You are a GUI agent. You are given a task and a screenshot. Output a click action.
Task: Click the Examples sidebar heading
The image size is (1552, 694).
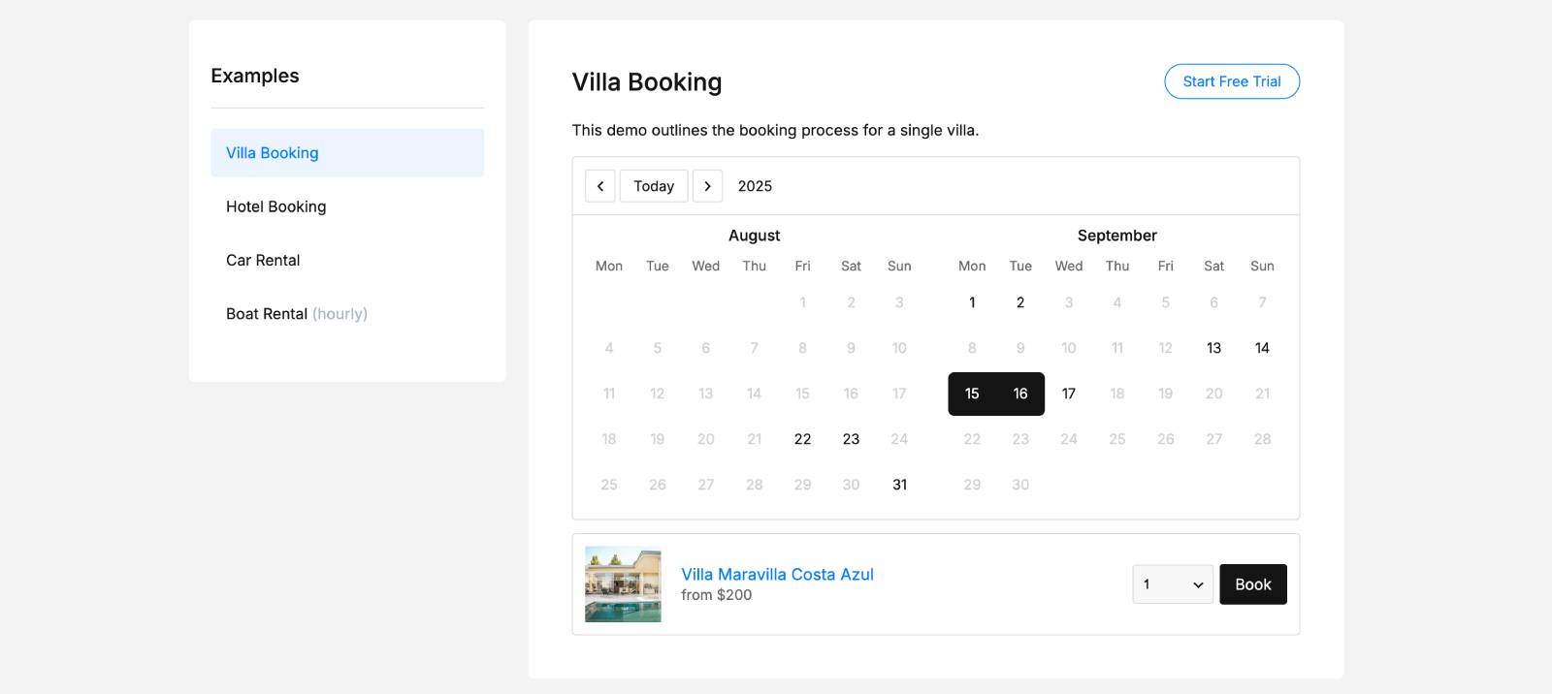click(x=255, y=76)
